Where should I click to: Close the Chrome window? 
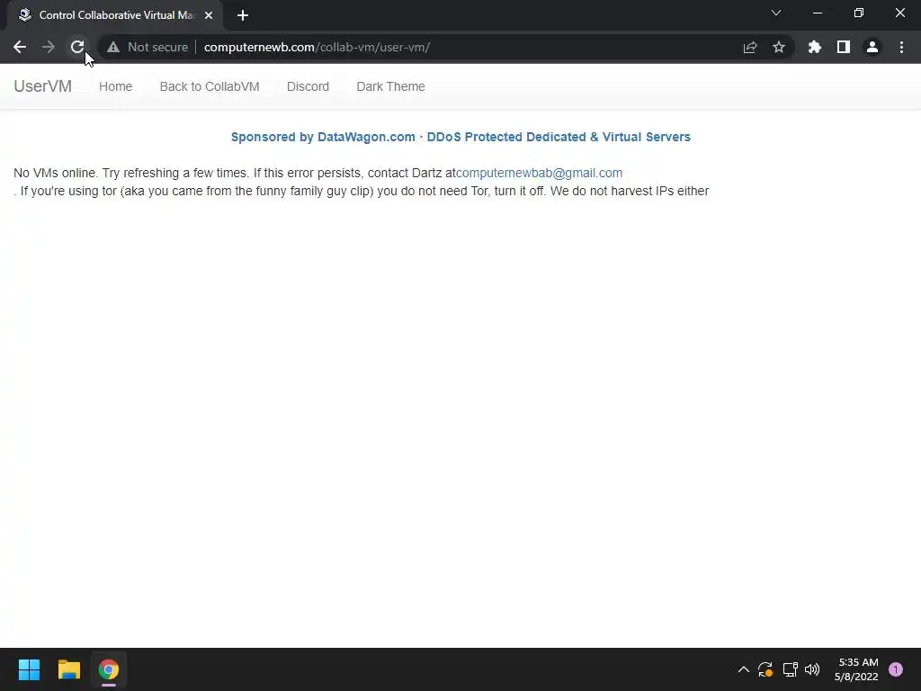pos(899,13)
